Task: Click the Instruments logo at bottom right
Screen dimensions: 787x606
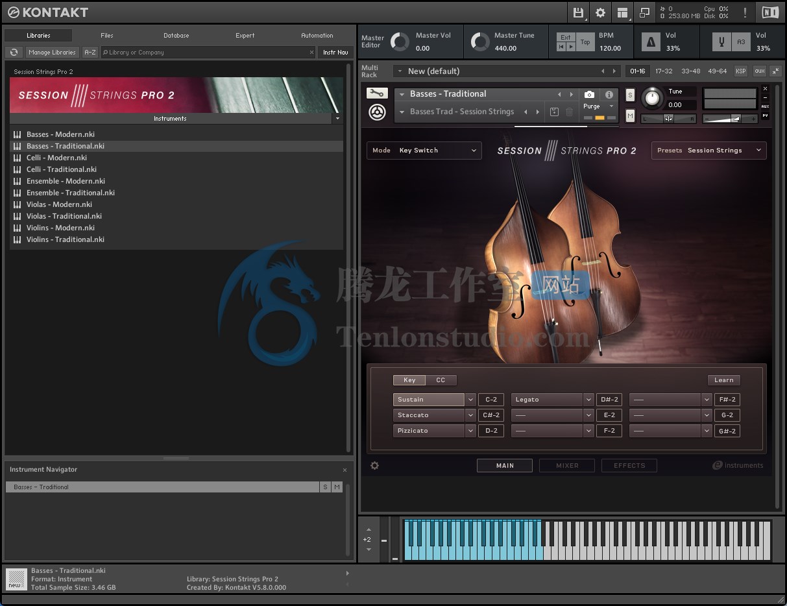Action: tap(738, 465)
